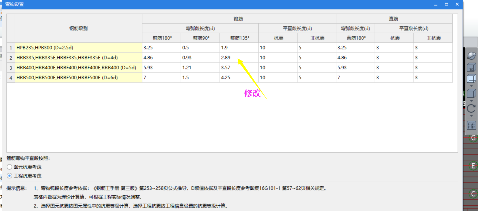Select the orbit view icon in the background toolbar
Screen dimensions: 478x211
(471, 56)
